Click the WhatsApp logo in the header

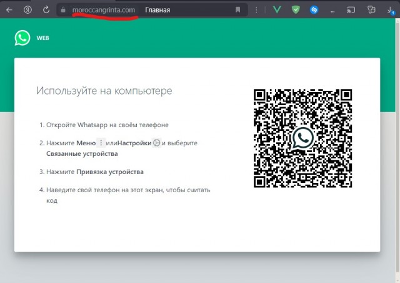point(22,38)
